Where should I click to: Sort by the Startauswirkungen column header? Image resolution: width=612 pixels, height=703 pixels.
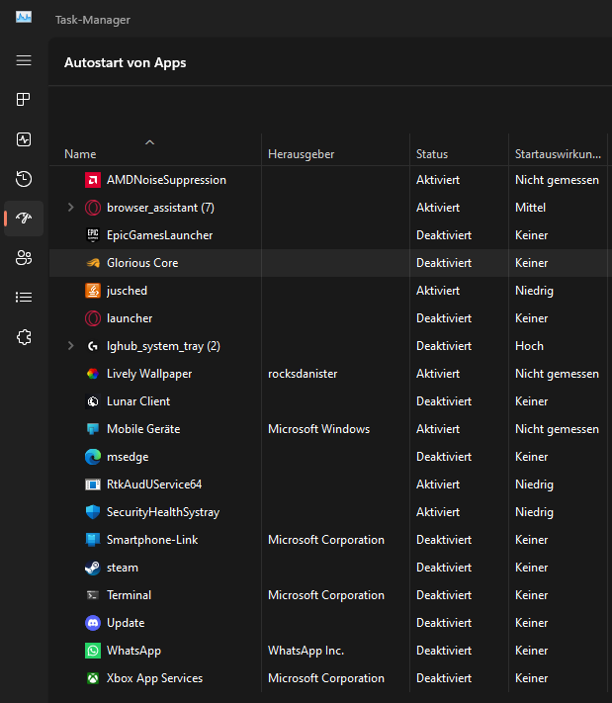pyautogui.click(x=558, y=154)
